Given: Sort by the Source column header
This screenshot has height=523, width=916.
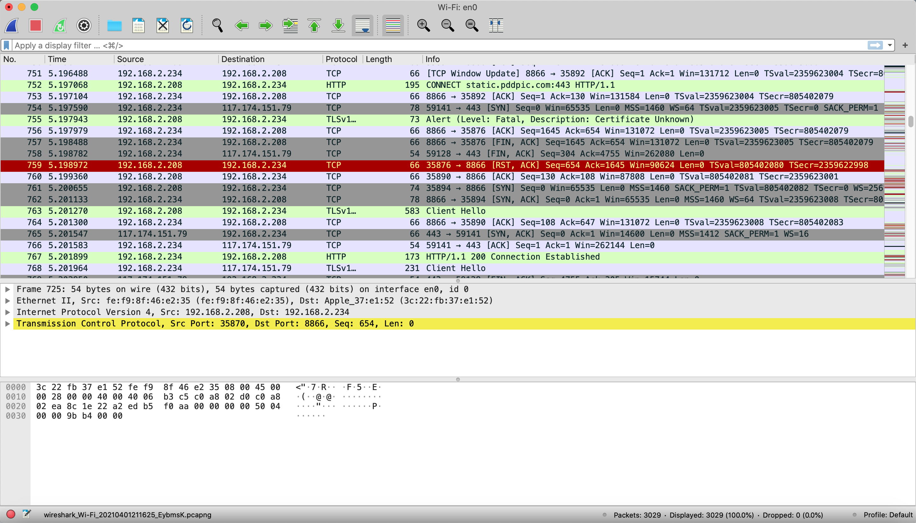Looking at the screenshot, I should [x=130, y=59].
